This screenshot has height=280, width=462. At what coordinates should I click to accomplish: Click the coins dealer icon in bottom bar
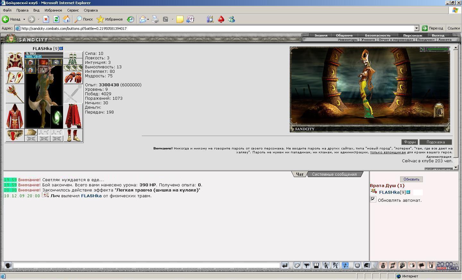402,265
